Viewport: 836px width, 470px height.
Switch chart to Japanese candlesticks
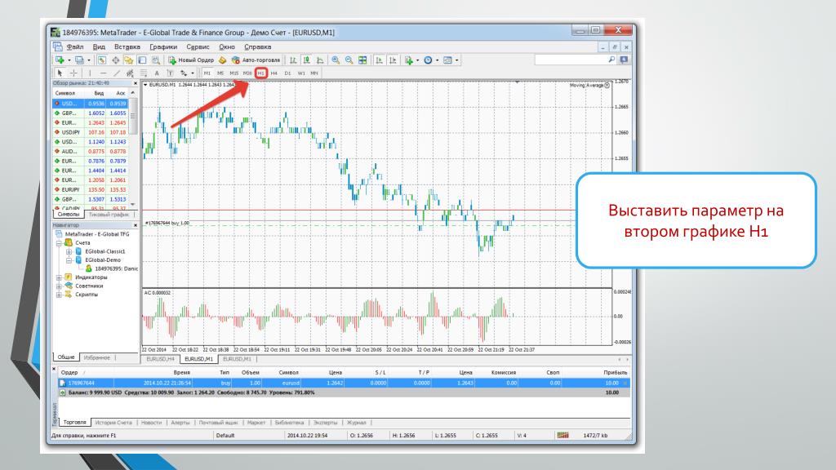306,60
